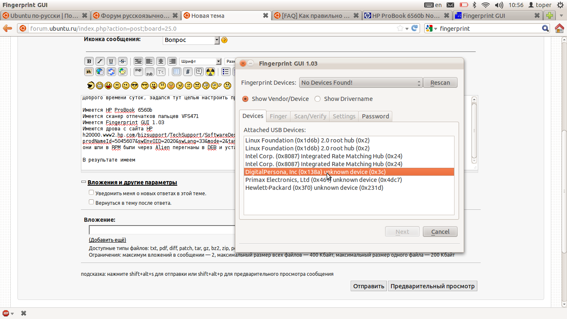Click the 'Предварительный просмотр' preview button
The height and width of the screenshot is (319, 567).
[433, 286]
